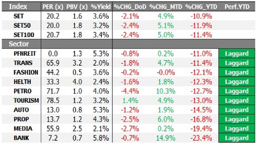The image size is (257, 145).
Task: Select the SET50 index row label
Action: click(22, 25)
